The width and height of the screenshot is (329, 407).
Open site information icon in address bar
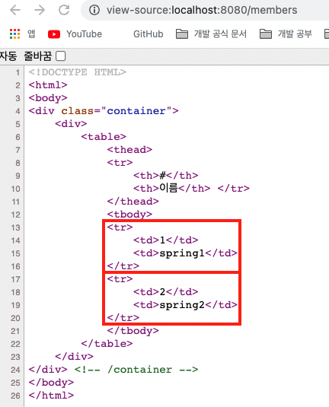(94, 11)
